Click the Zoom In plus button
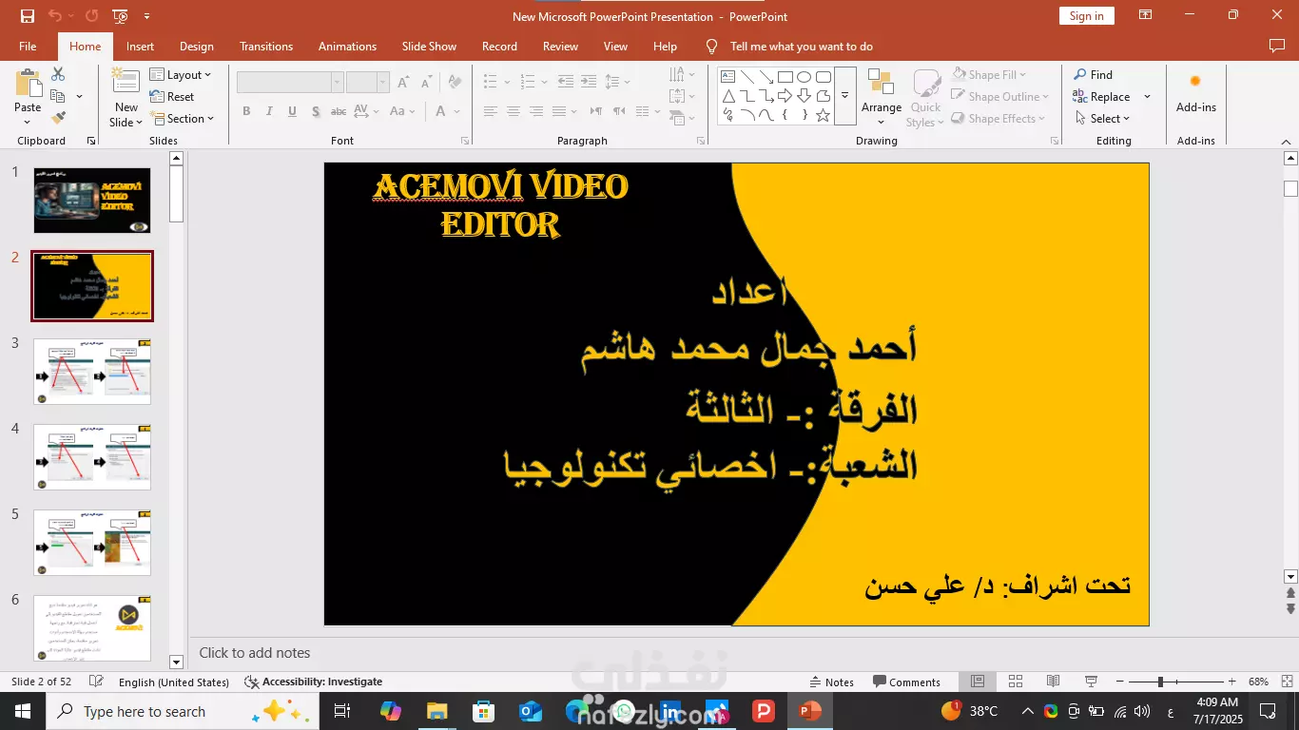Viewport: 1299px width, 730px height. tap(1231, 682)
